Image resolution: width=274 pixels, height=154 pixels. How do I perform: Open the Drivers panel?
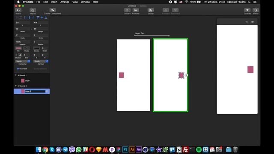point(127,10)
